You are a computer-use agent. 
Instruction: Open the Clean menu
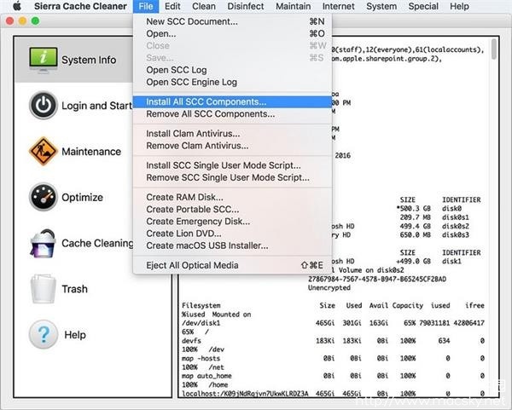[204, 6]
